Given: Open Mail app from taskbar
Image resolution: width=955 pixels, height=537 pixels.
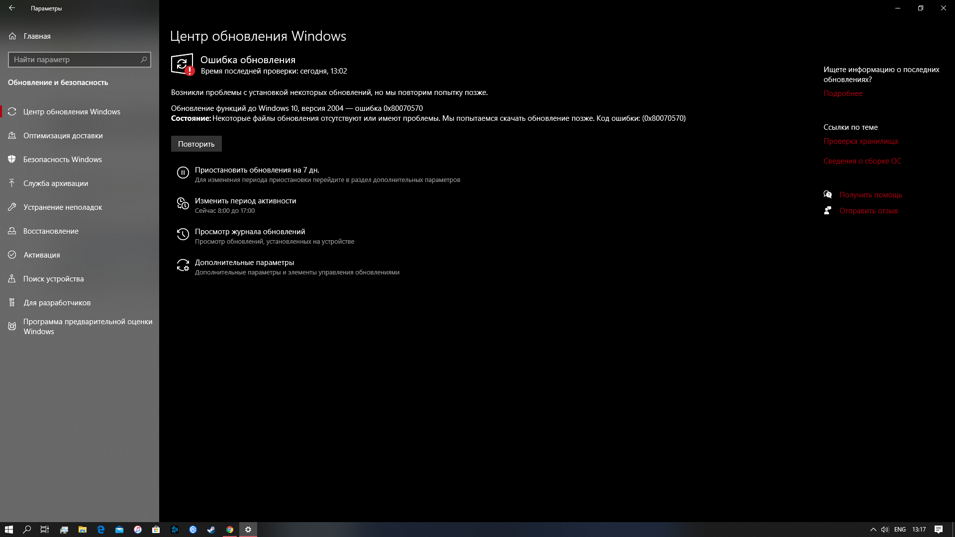Looking at the screenshot, I should (x=119, y=530).
